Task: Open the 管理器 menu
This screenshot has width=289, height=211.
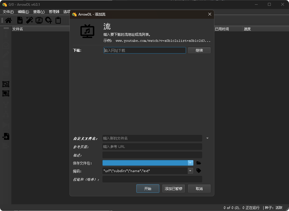Action: click(x=54, y=12)
